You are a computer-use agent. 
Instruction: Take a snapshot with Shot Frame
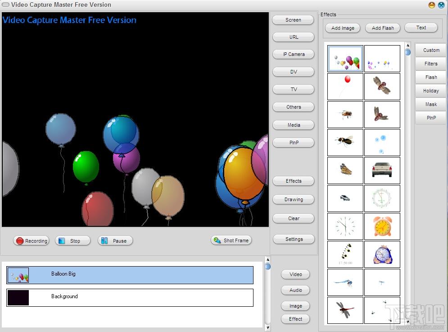pyautogui.click(x=231, y=240)
